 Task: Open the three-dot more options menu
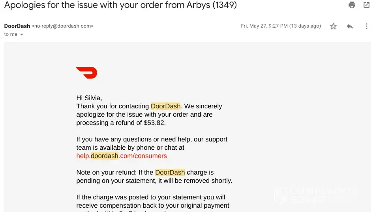click(366, 26)
